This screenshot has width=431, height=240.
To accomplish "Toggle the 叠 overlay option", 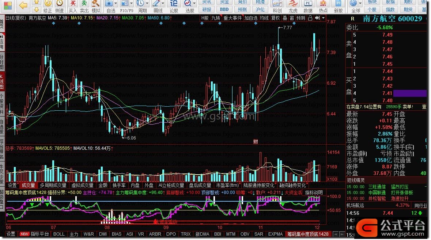I will 285,18.
